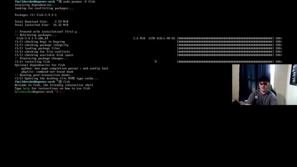
Task: Click the 'resolving dependencies...' line
Action: [x=36, y=5]
